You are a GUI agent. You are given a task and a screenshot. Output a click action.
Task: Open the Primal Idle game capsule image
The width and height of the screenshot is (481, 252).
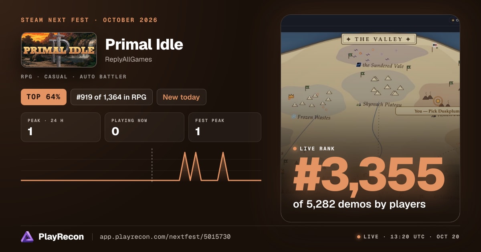coord(59,50)
